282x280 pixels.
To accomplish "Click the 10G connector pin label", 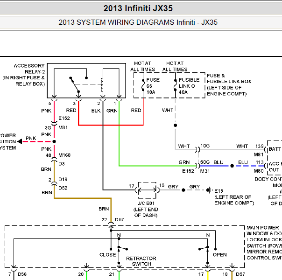I will (205, 146).
